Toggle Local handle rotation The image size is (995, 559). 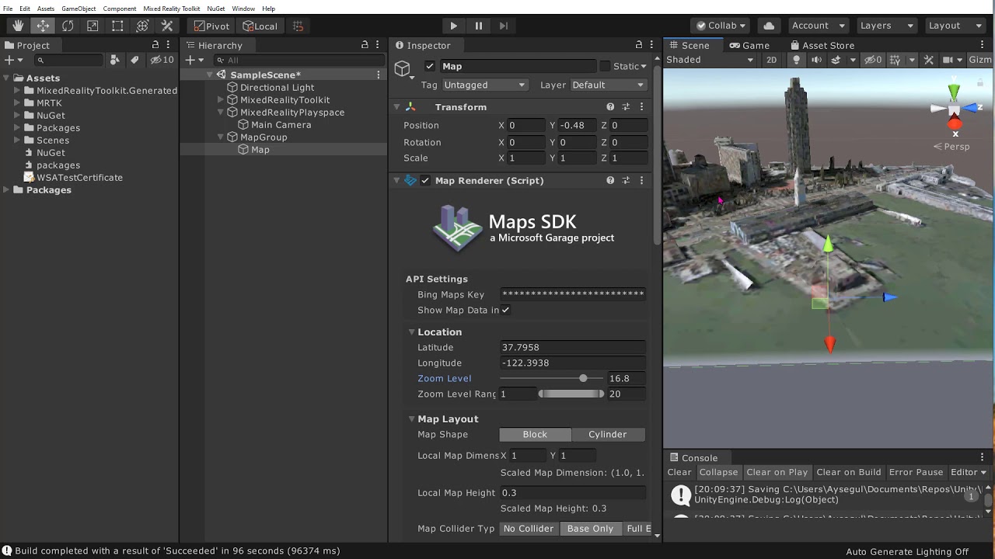tap(260, 26)
